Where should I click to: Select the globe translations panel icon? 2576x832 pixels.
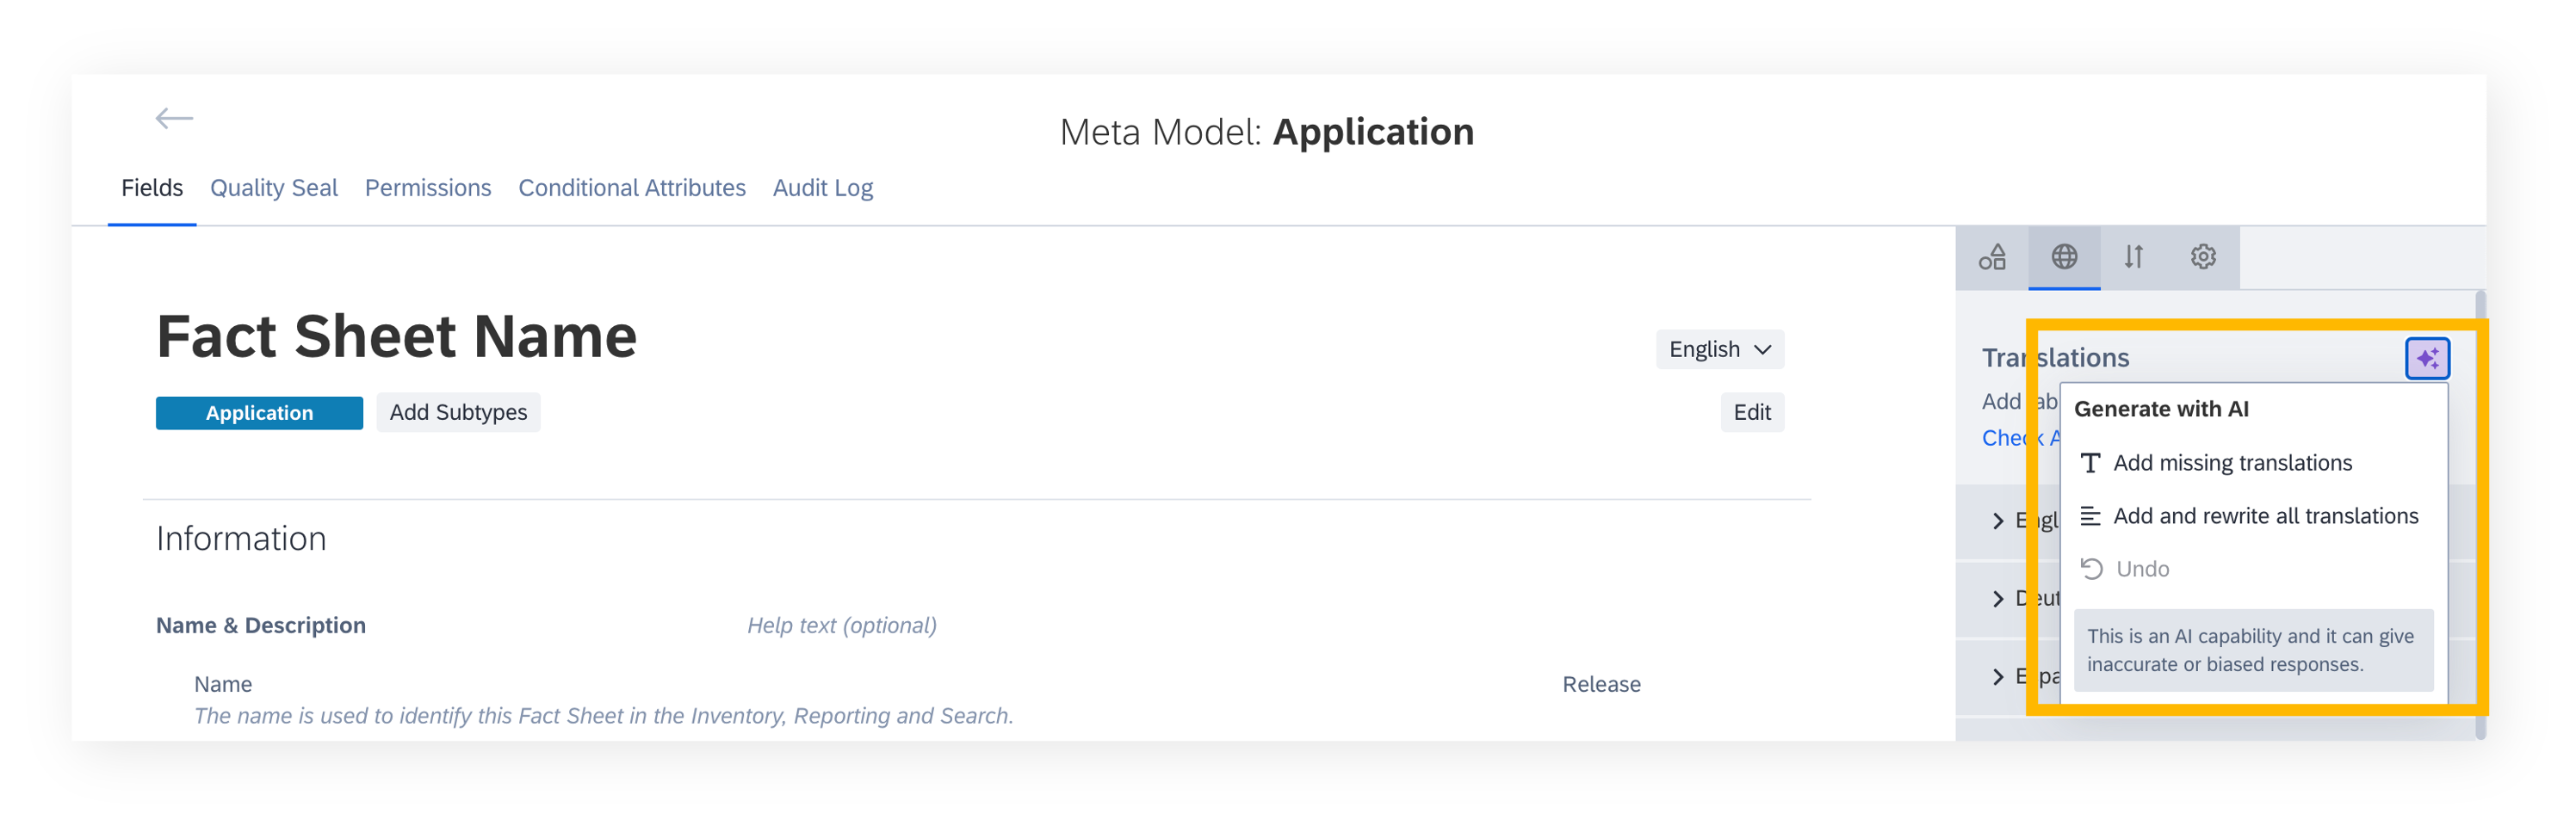[x=2064, y=258]
